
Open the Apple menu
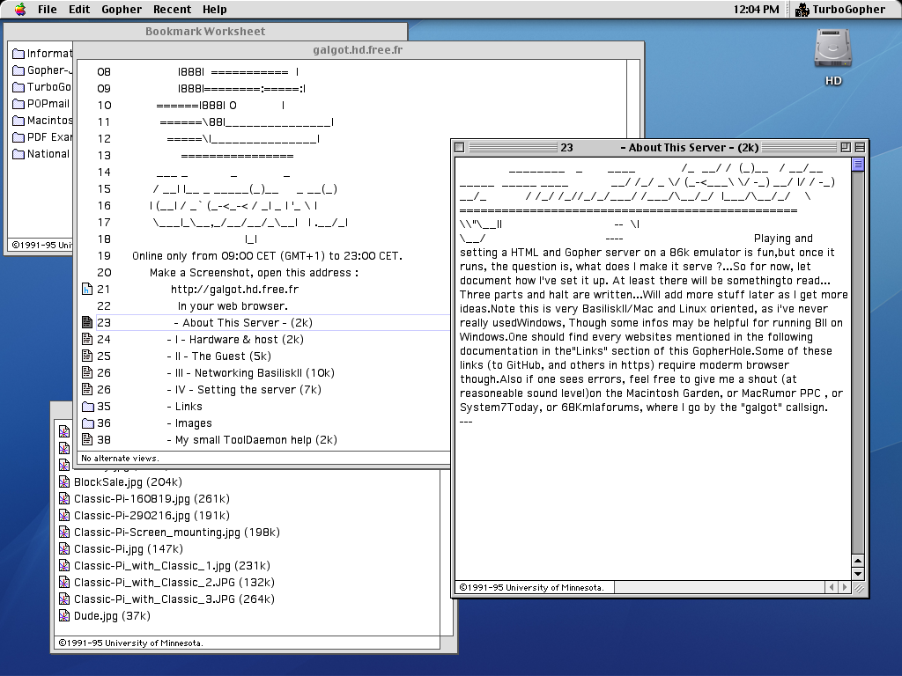coord(20,9)
